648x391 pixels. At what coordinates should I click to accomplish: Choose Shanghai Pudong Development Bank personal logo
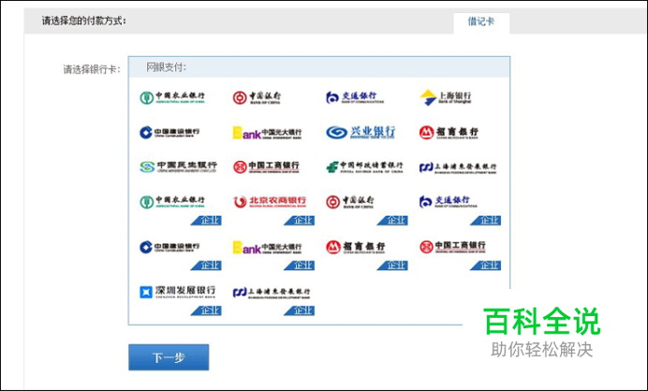coord(458,167)
